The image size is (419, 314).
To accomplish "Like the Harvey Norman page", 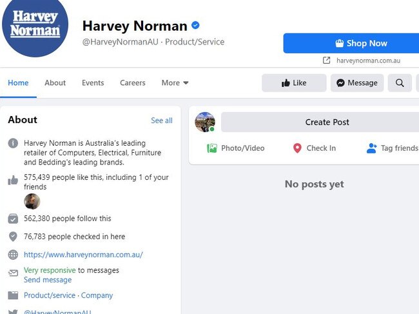I will tap(294, 83).
